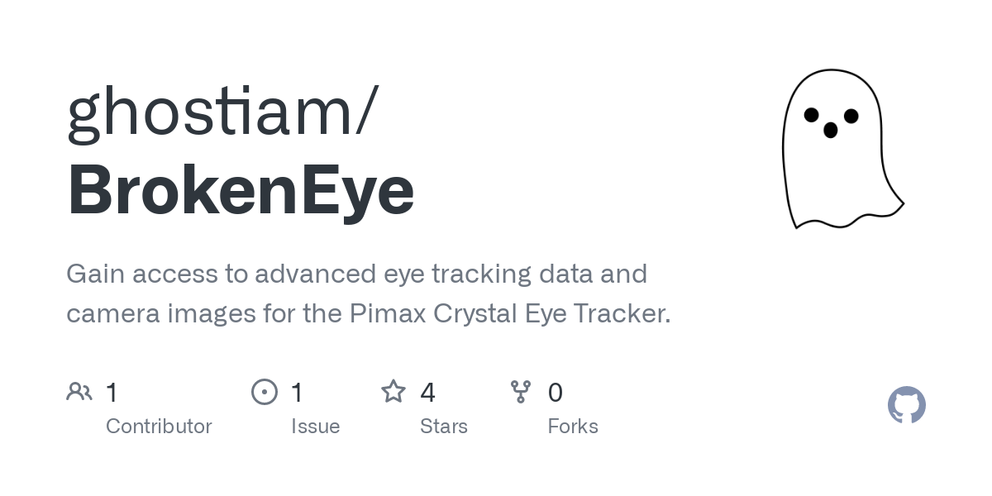The width and height of the screenshot is (992, 496).
Task: Open the BrokenEye repository title
Action: pos(241,190)
